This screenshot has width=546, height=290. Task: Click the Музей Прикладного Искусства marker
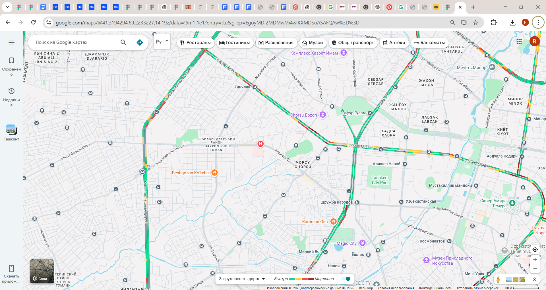click(x=426, y=260)
